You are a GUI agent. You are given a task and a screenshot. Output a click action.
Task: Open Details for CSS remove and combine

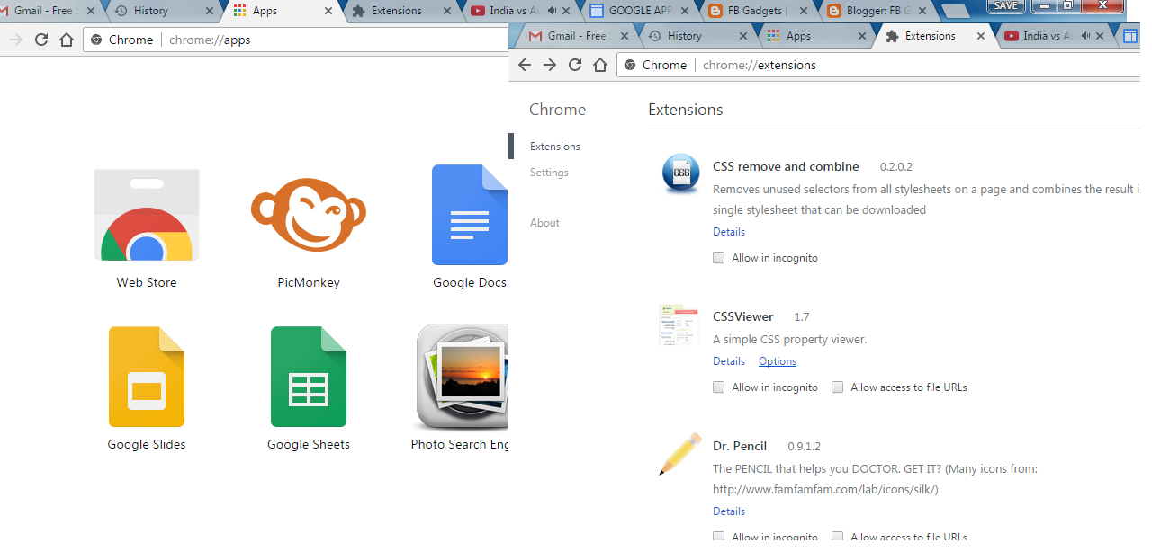point(729,232)
